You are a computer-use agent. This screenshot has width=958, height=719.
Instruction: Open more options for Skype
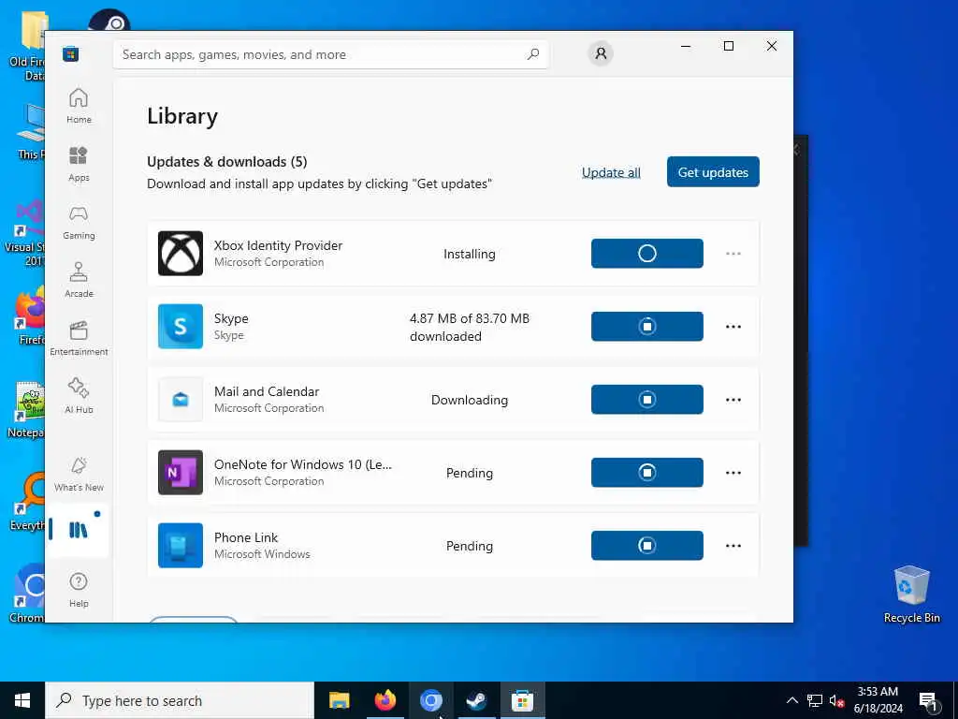[x=733, y=327]
